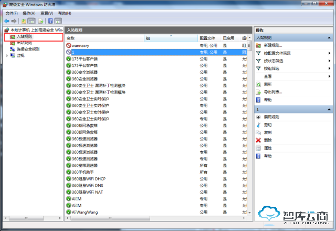The height and width of the screenshot is (231, 336).
Task: Select 入站规则 in the tree
Action: click(x=25, y=36)
